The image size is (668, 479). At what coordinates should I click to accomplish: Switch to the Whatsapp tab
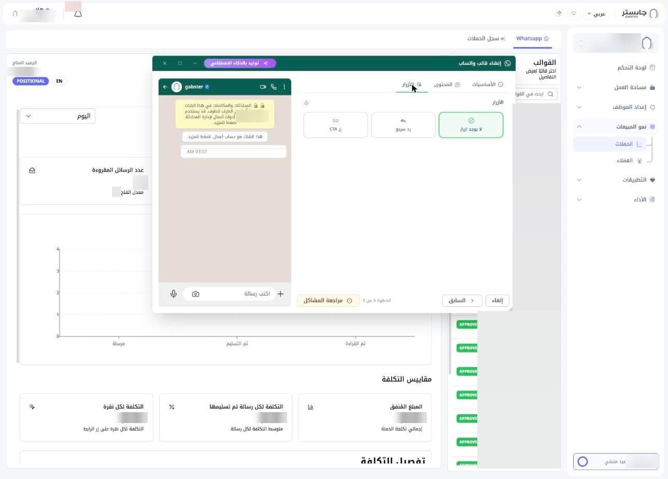[532, 38]
